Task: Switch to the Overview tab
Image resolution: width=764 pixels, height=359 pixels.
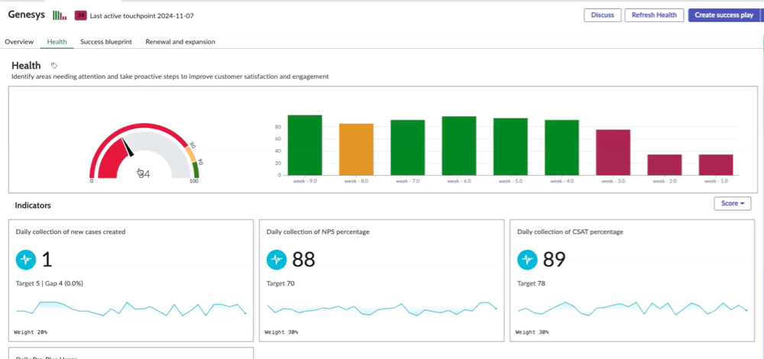Action: click(19, 42)
